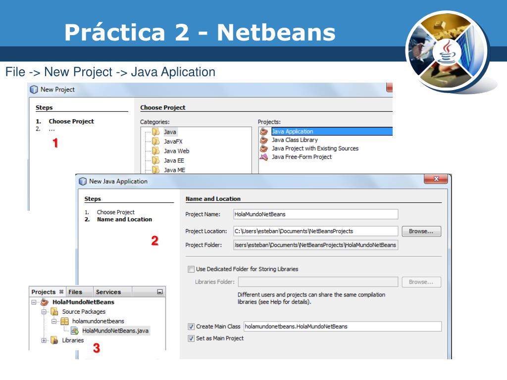Close the New Java Application dialog

436,179
